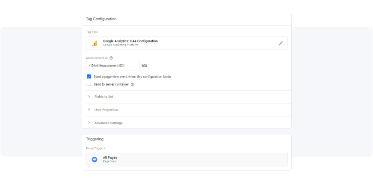Click help icon next to Send to server container

tap(133, 84)
